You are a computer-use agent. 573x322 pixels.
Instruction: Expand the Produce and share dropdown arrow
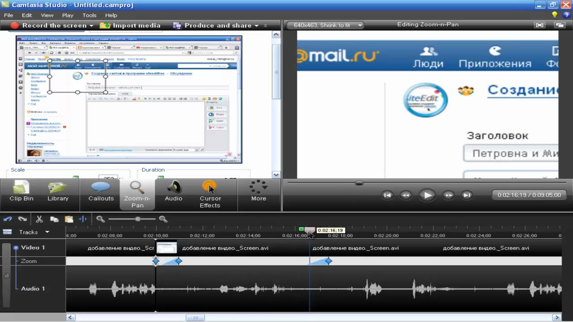[x=257, y=26]
